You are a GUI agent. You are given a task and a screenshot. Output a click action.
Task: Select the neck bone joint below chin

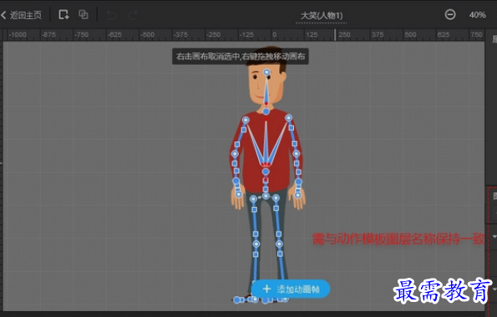[266, 112]
